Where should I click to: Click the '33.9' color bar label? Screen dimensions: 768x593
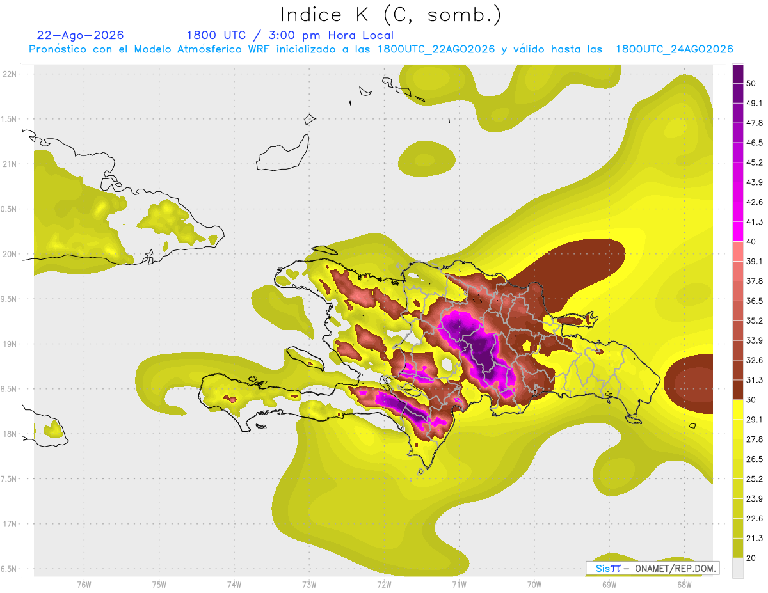(x=755, y=340)
